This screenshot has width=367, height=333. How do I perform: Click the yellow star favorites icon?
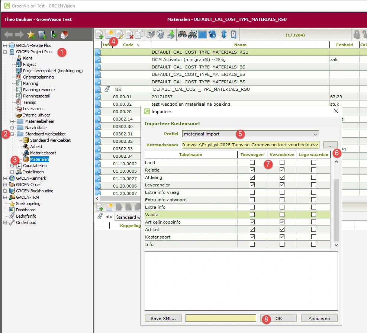tap(31, 35)
